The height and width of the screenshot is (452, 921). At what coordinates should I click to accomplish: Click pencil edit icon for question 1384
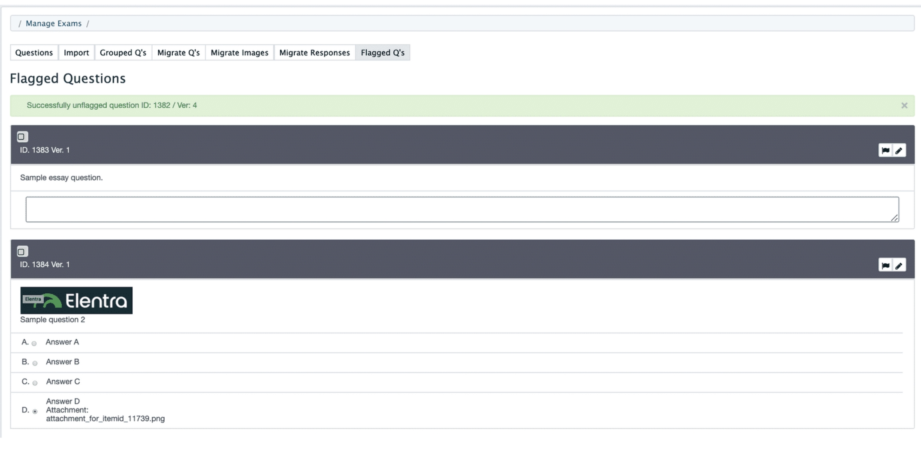[899, 265]
